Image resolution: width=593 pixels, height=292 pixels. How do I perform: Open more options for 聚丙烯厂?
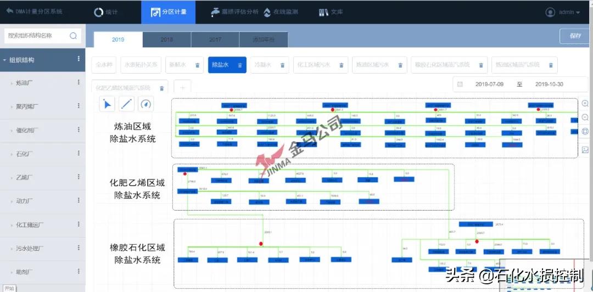point(79,106)
